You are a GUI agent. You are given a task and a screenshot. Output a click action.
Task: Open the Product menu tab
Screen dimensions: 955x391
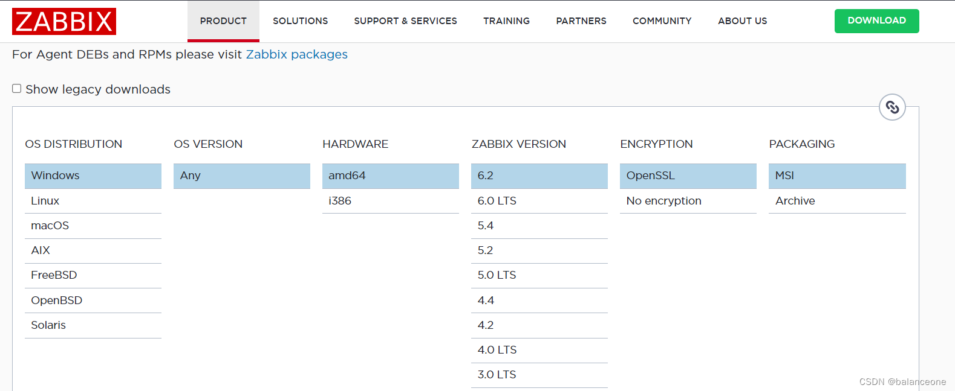(x=223, y=21)
